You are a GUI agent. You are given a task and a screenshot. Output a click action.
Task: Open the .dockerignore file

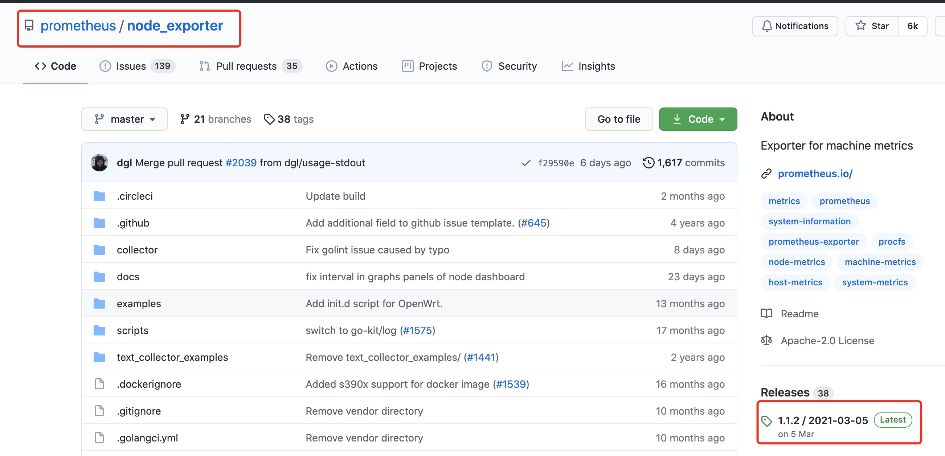pos(149,384)
